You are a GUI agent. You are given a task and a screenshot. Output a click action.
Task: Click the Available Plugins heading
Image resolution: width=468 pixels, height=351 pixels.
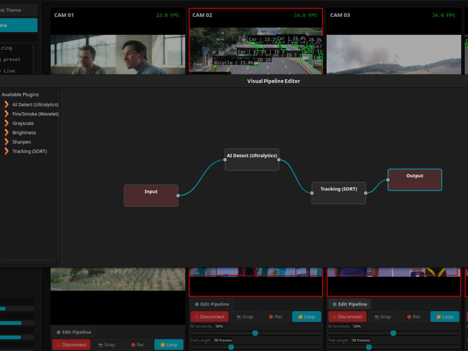click(x=20, y=95)
